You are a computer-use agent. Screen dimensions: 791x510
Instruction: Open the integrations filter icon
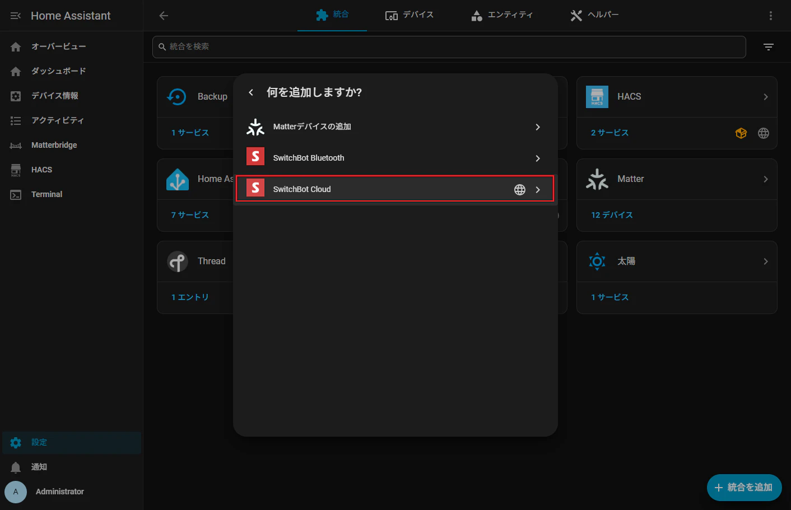769,47
